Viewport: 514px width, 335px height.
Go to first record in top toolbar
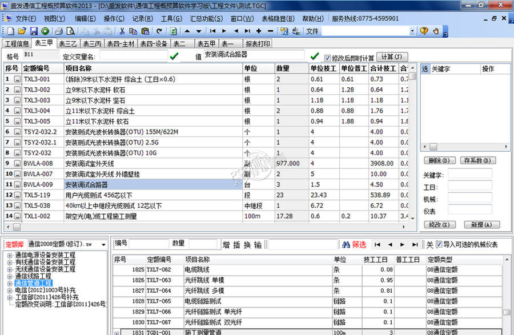213,31
